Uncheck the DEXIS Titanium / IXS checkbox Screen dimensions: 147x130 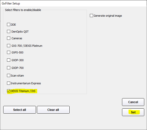click(x=8, y=91)
